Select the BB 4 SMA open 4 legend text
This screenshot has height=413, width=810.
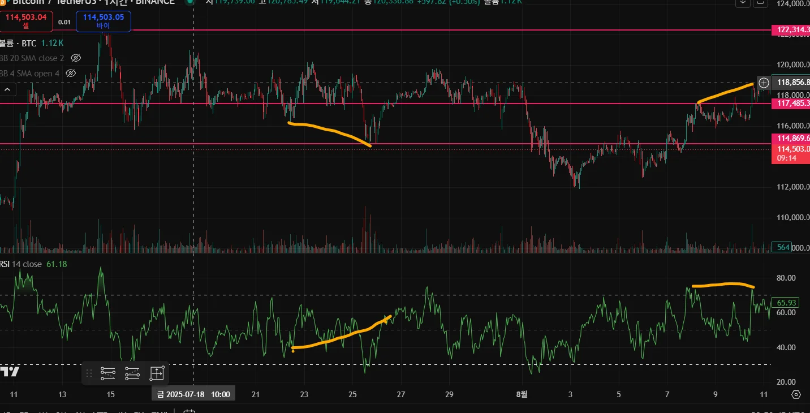(x=30, y=74)
